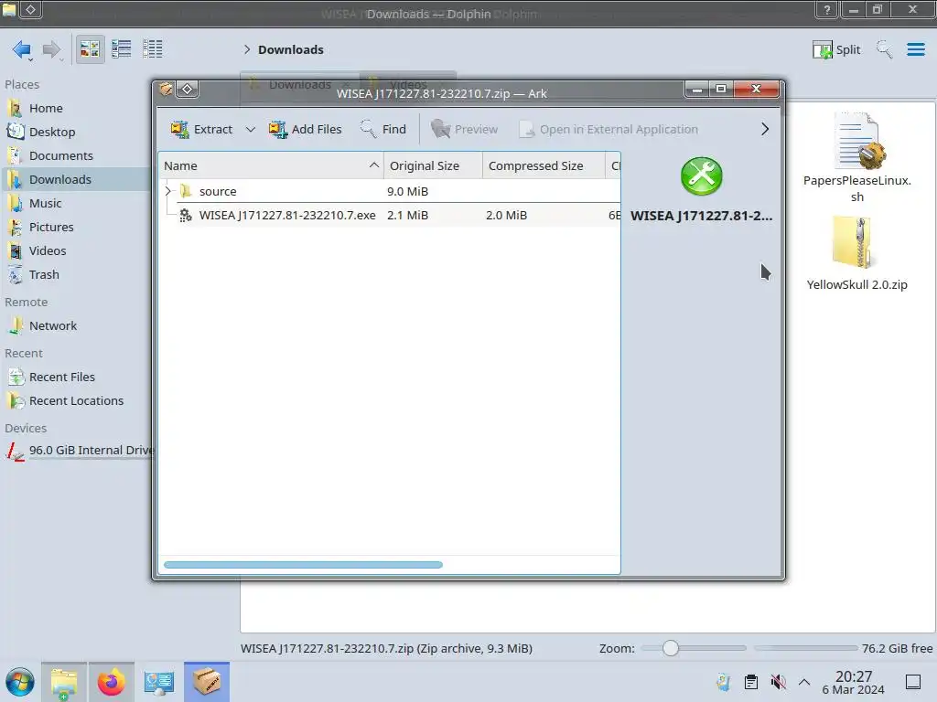Click the Extract button in Ark toolbar
The image size is (937, 702).
pyautogui.click(x=201, y=129)
